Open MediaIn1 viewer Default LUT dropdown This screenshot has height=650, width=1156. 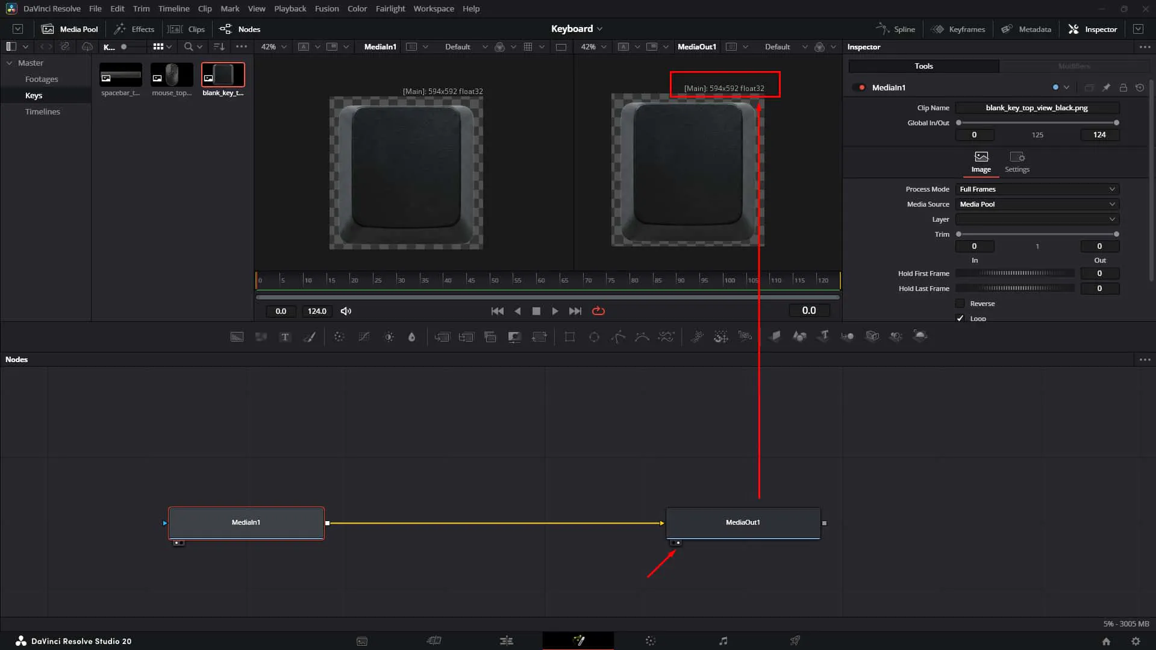click(x=466, y=46)
